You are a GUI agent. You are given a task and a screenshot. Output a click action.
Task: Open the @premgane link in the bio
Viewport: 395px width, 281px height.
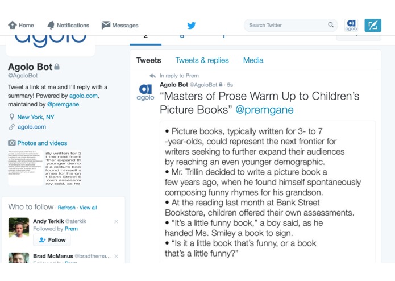pos(63,104)
